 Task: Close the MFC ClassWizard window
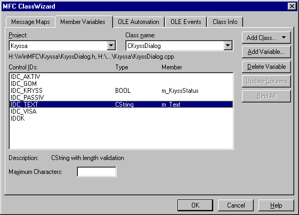(x=292, y=6)
